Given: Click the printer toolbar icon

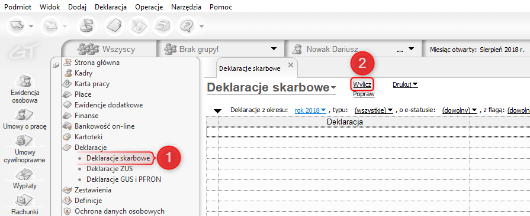Looking at the screenshot, I should point(163,25).
